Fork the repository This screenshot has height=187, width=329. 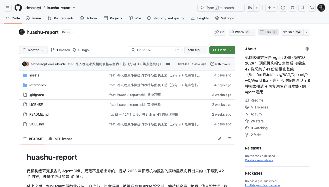click(268, 32)
